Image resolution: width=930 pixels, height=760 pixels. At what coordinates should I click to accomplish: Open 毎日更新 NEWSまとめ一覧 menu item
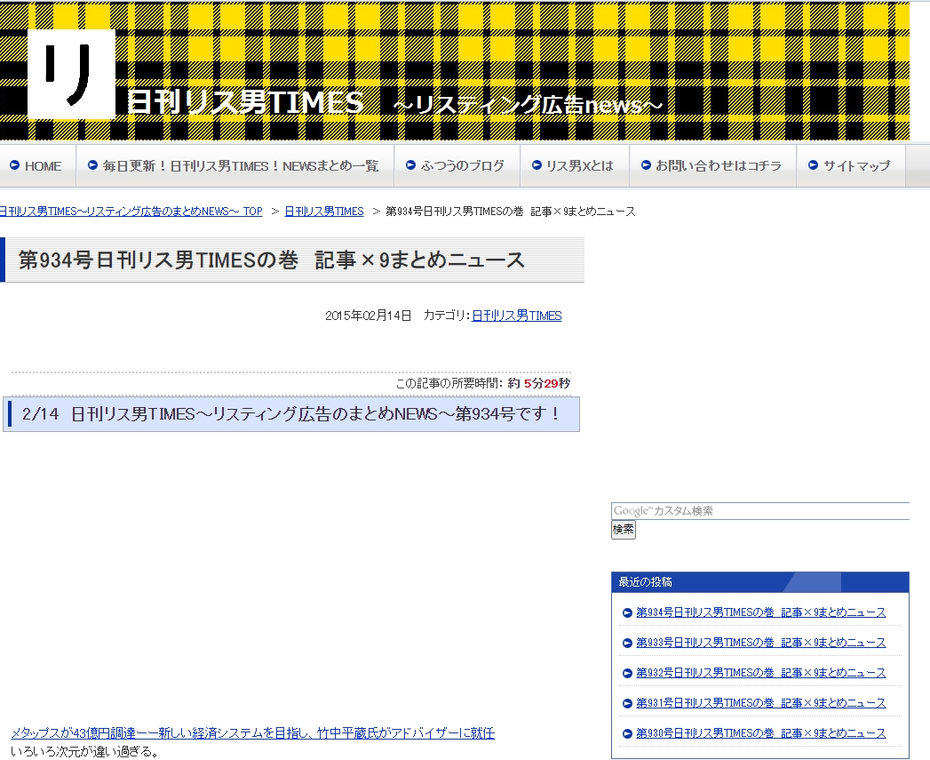click(240, 166)
